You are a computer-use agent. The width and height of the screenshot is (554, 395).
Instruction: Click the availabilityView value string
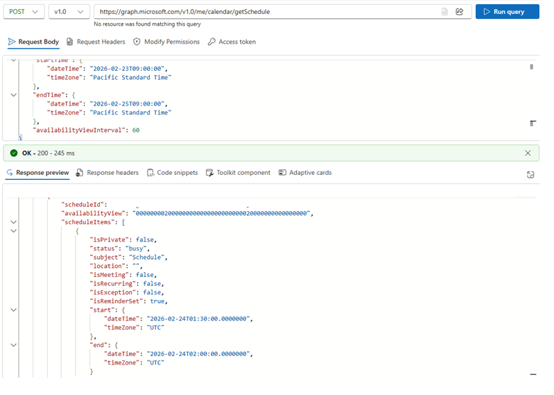221,213
